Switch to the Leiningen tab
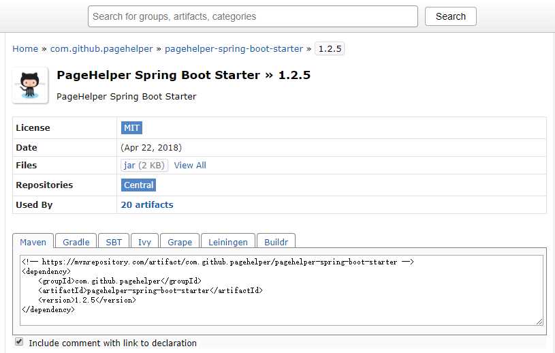 point(228,241)
